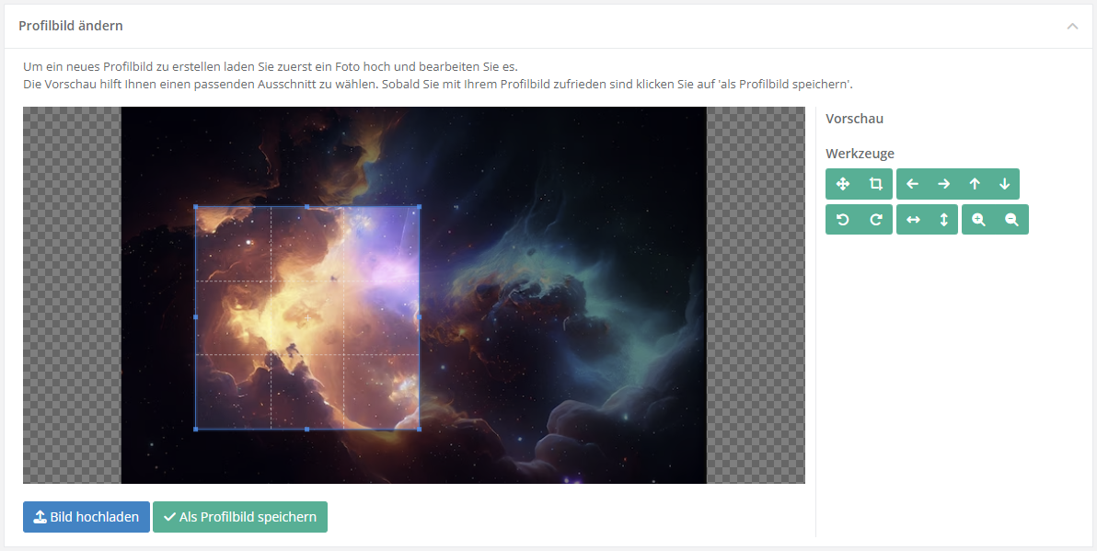Collapse the 'Profilbild ändern' panel
Screen dimensions: 1097x551
1072,26
